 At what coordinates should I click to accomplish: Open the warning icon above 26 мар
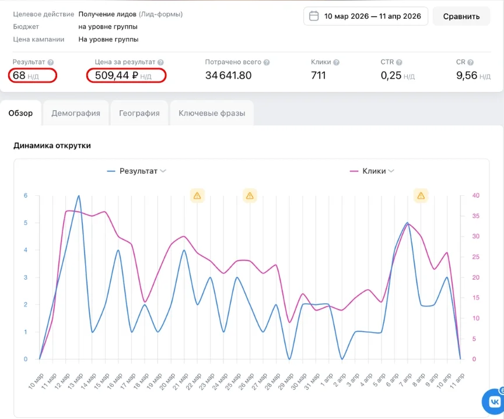(x=250, y=196)
